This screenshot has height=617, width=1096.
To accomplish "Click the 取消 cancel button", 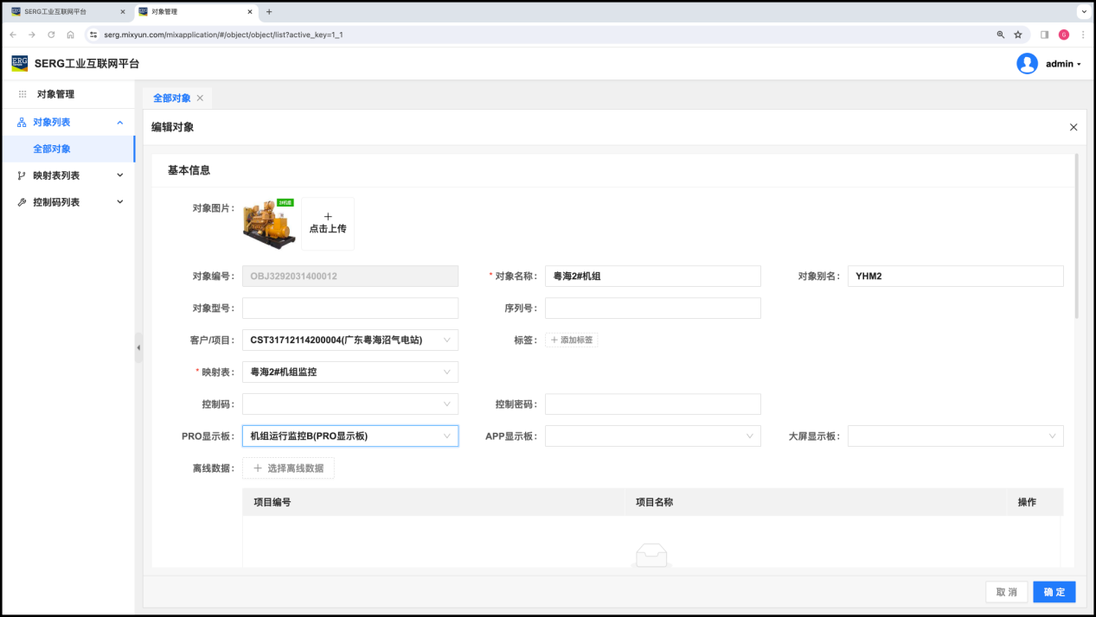I will coord(1006,592).
